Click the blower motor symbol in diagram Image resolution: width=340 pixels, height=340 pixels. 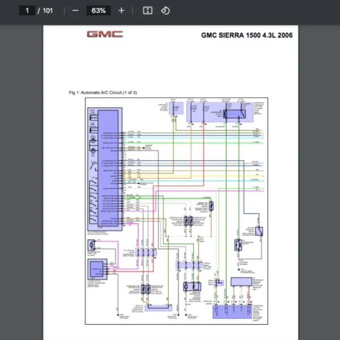[x=91, y=245]
